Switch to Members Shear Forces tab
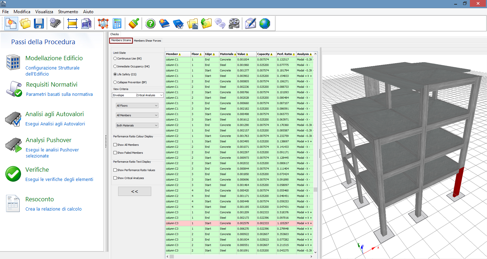The height and width of the screenshot is (259, 487). [147, 41]
